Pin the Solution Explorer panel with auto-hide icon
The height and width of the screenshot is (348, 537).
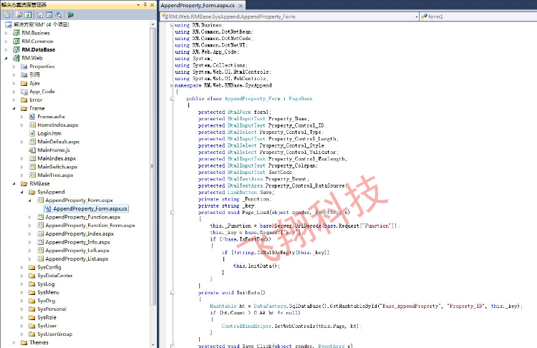(144, 4)
